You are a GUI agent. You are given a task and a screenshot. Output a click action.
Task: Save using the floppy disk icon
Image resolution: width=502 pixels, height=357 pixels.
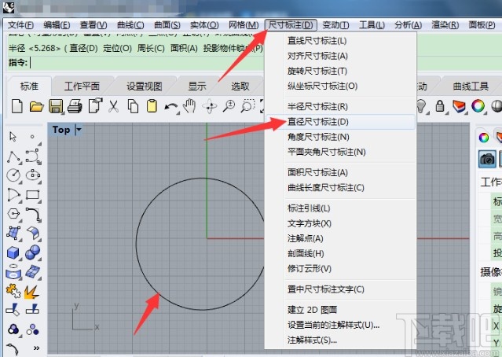click(56, 106)
